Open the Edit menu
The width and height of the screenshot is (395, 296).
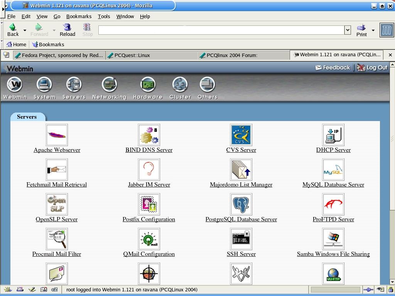pos(26,16)
